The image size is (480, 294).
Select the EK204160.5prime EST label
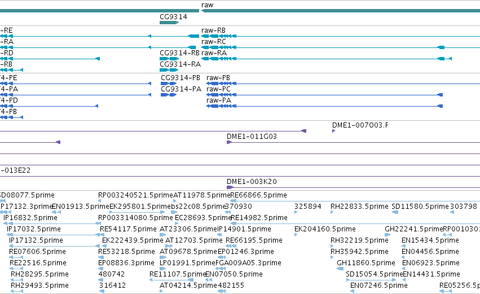(x=325, y=229)
